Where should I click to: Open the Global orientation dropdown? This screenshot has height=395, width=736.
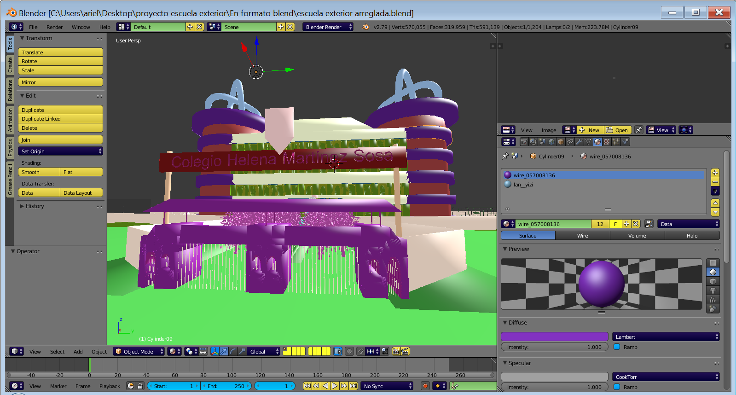(x=264, y=351)
